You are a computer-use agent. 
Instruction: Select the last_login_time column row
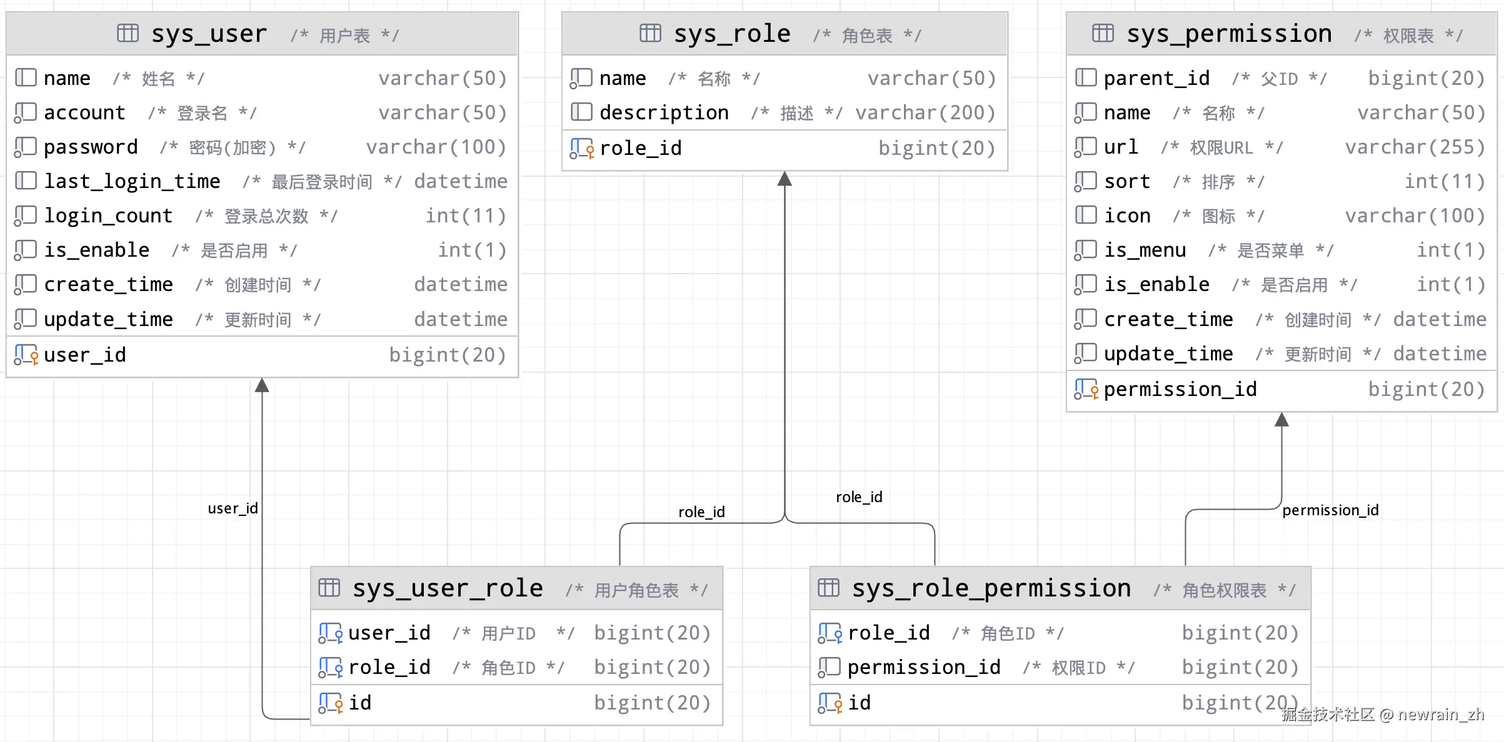[x=133, y=181]
